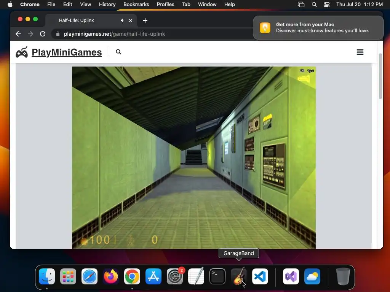Viewport: 390px width, 292px height.
Task: Open the Profiles menu
Action: (x=165, y=5)
